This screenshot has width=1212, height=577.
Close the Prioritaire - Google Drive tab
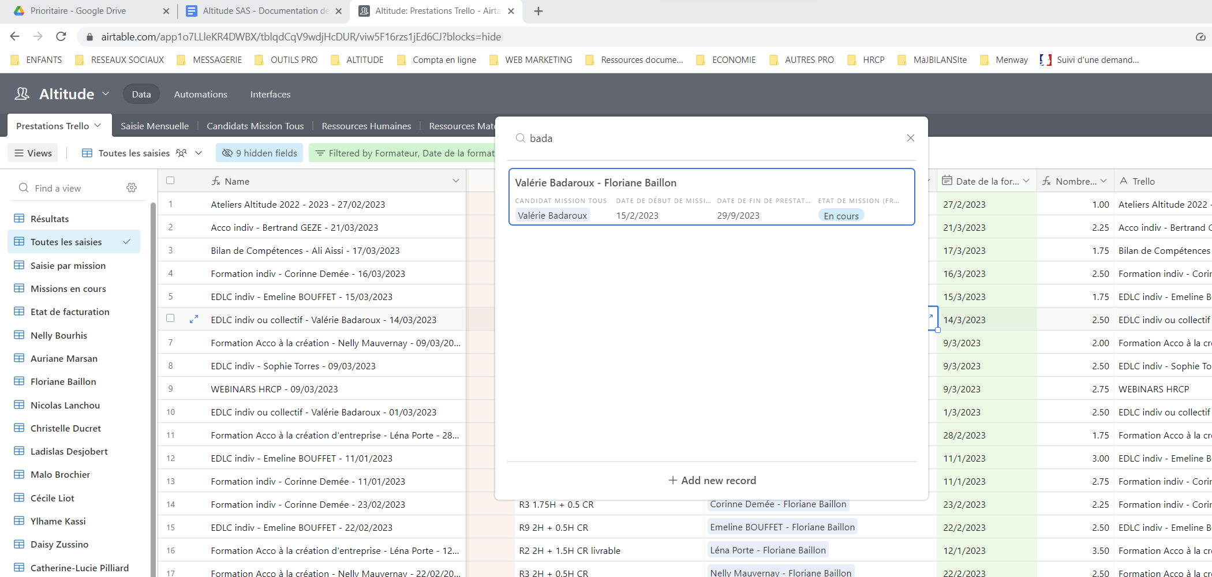tap(166, 11)
